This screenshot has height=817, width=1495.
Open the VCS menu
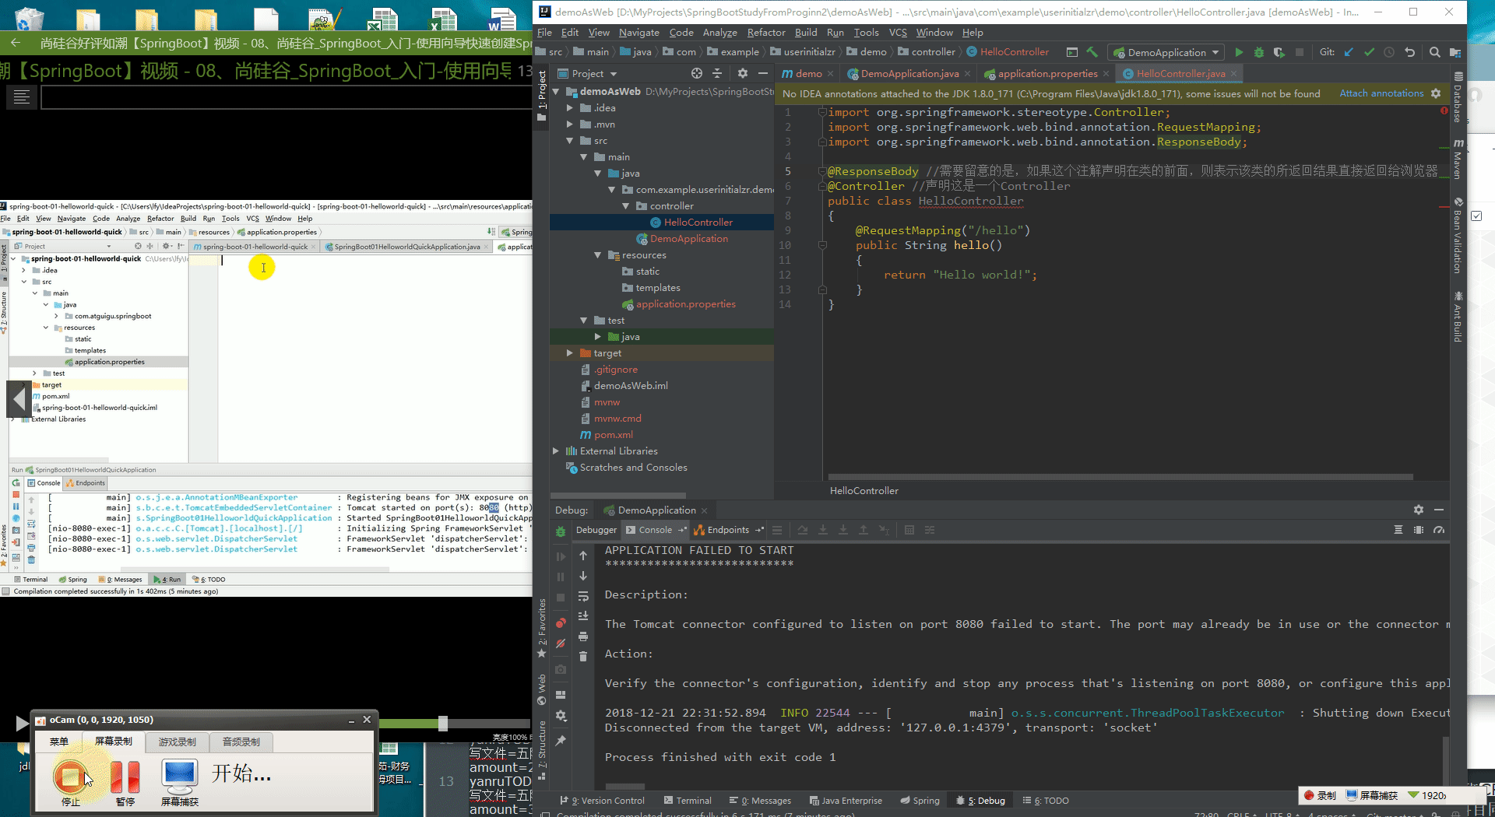click(x=898, y=33)
